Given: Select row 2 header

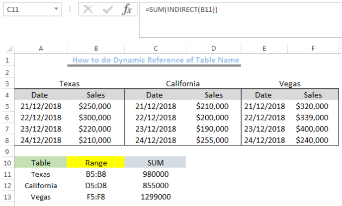Looking at the screenshot, I should tap(7, 72).
